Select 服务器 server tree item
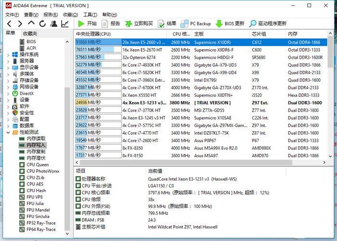Image resolution: width=337 pixels, height=241 pixels. [x=23, y=61]
